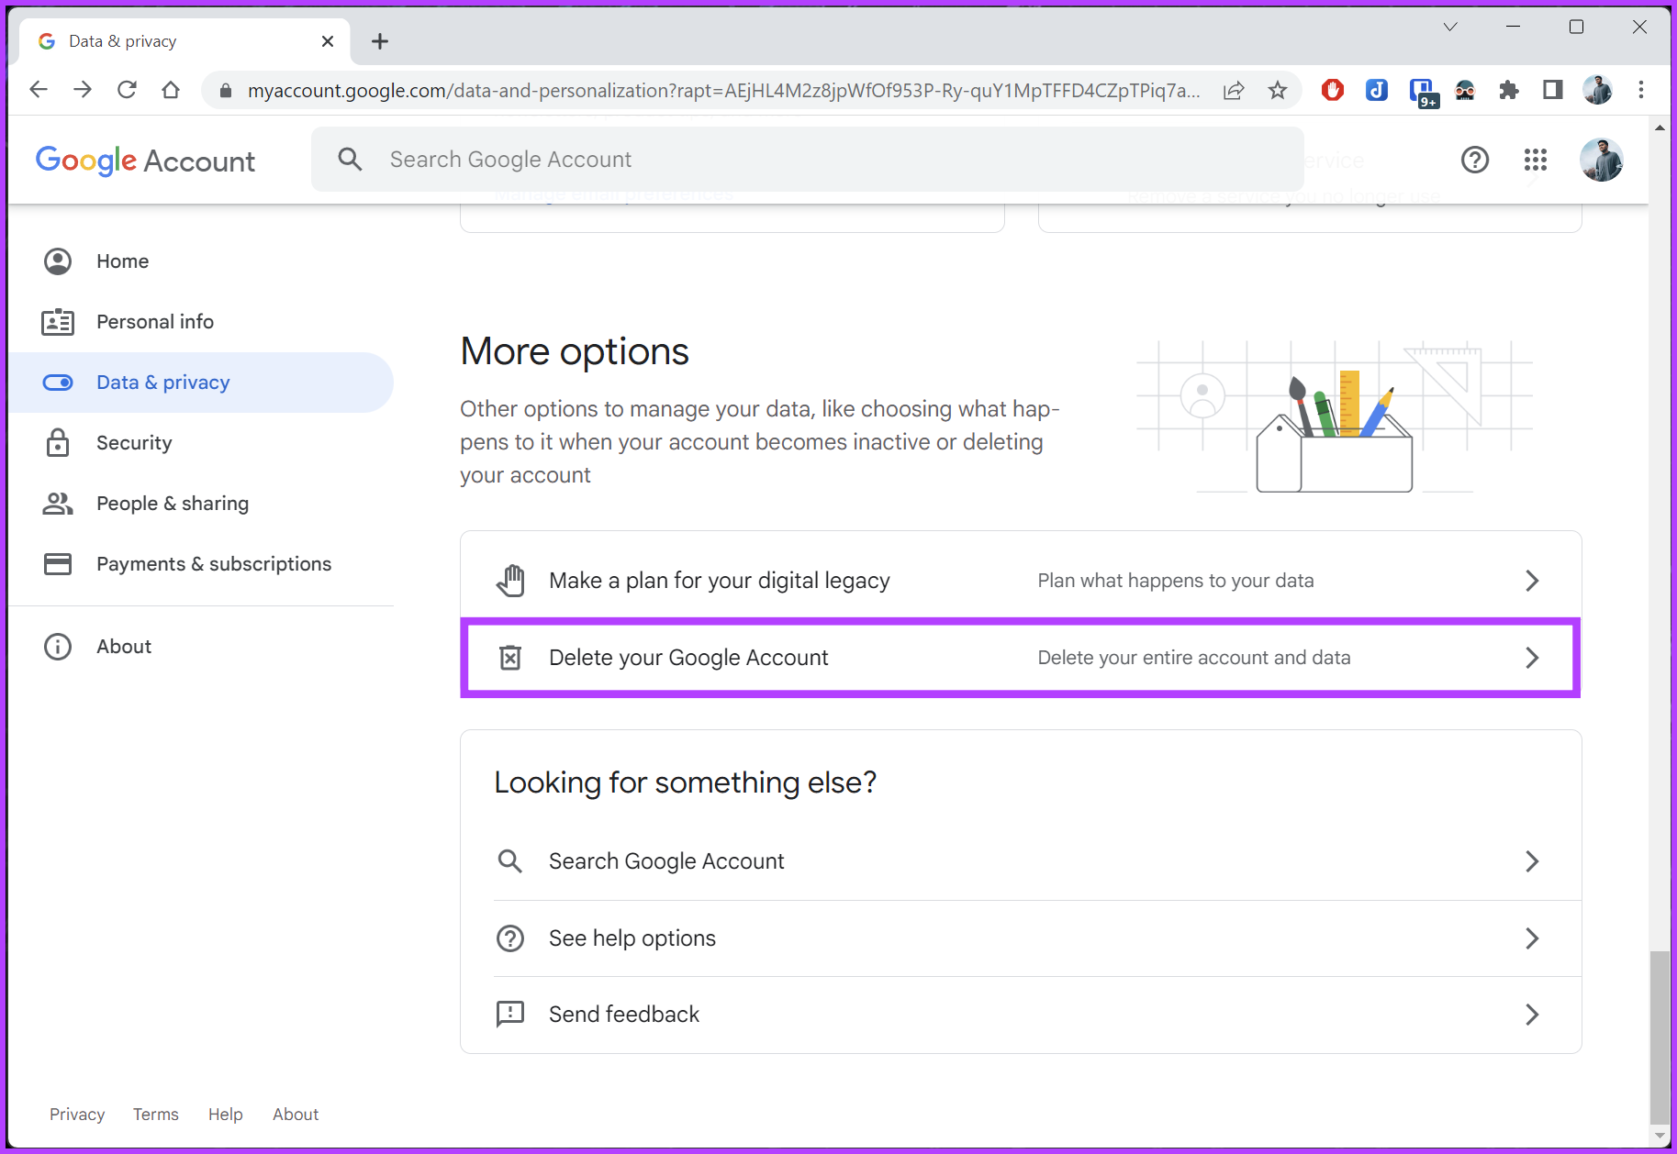The image size is (1677, 1154).
Task: Open the Extensions puzzle piece menu
Action: tap(1509, 90)
